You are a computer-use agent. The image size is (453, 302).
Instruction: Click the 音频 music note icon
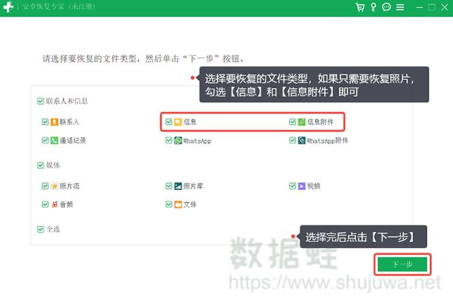click(55, 204)
